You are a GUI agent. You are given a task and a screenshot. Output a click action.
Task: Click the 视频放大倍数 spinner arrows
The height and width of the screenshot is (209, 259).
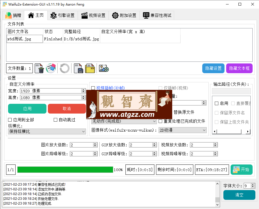tap(215, 145)
